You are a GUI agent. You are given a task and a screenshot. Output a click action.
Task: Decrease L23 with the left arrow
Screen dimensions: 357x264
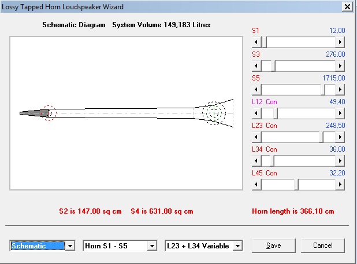256,137
